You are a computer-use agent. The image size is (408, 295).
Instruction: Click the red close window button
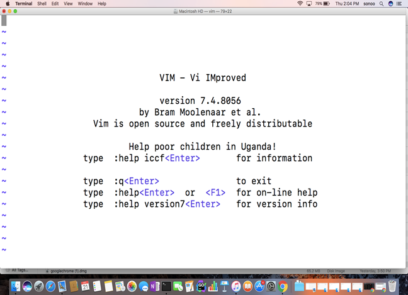tap(4, 11)
